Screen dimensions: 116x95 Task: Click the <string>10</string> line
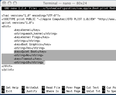pos(29,62)
